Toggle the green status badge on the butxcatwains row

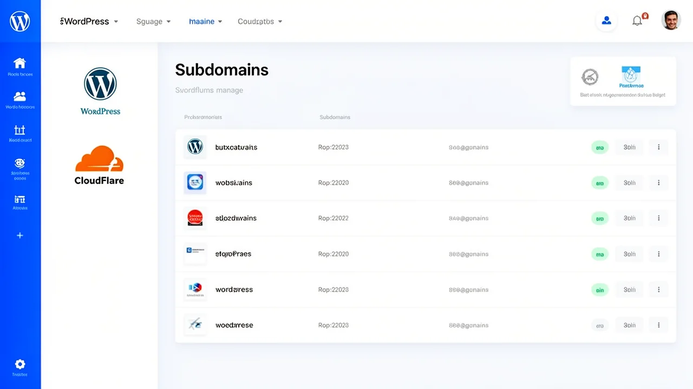pyautogui.click(x=599, y=147)
